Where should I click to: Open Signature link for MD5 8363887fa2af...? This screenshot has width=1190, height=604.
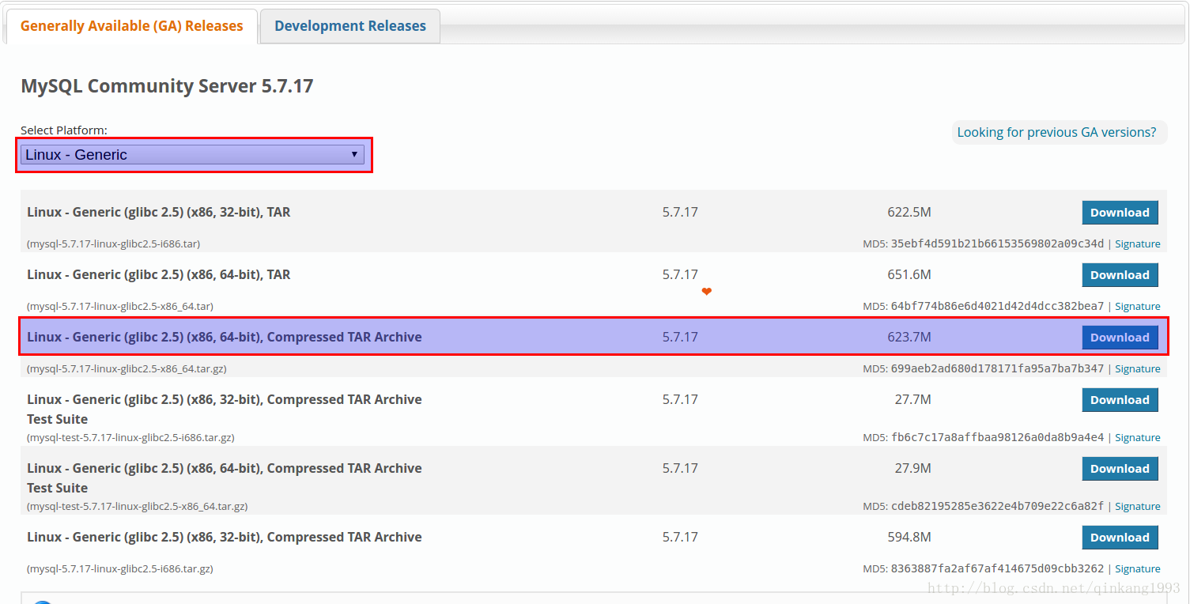point(1138,569)
